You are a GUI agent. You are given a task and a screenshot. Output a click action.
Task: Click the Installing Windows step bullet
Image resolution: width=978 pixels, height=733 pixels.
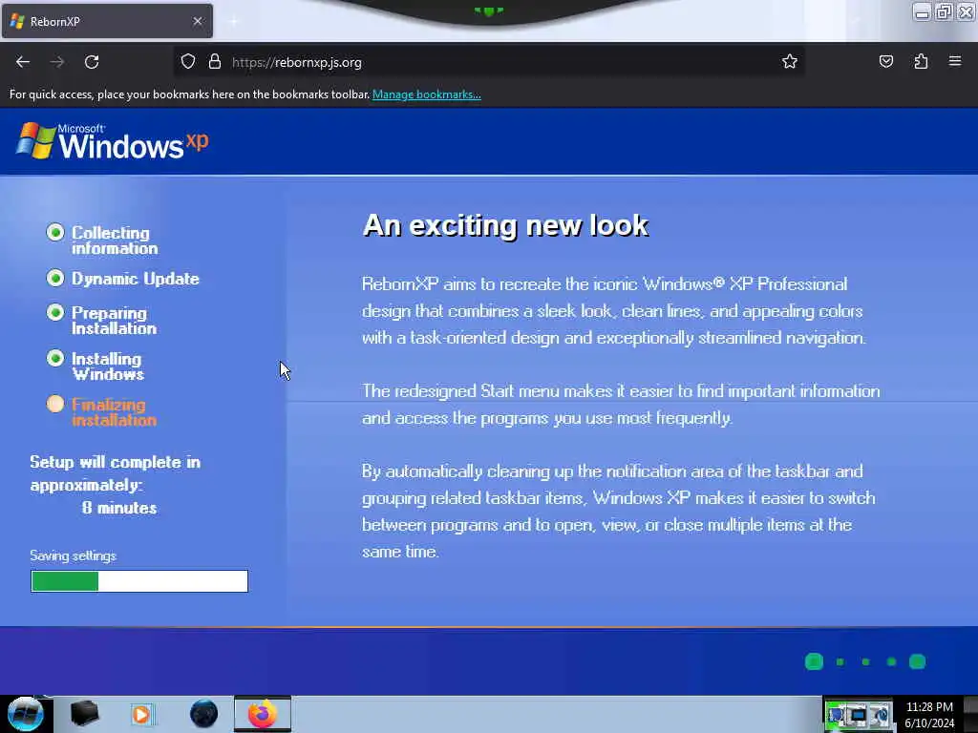(55, 359)
